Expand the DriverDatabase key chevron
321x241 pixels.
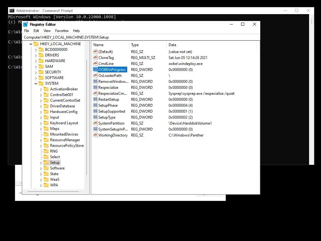[x=41, y=106]
